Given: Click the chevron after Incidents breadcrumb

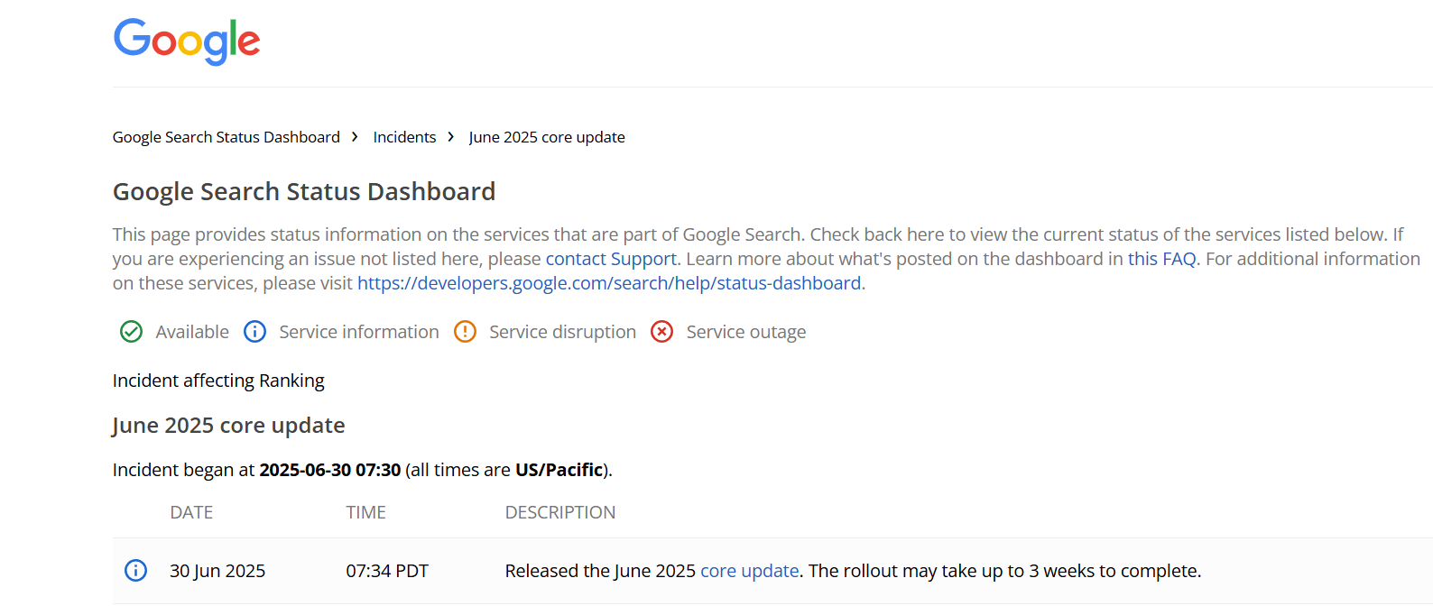Looking at the screenshot, I should click(451, 137).
